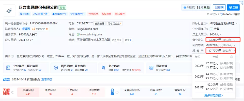Open the 历史风险 4 tile
This screenshot has width=244, height=101.
coord(72,92)
